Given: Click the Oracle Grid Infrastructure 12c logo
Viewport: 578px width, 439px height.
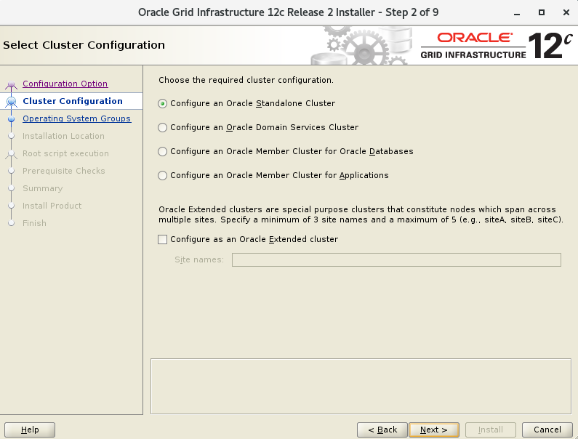Looking at the screenshot, I should tap(497, 46).
